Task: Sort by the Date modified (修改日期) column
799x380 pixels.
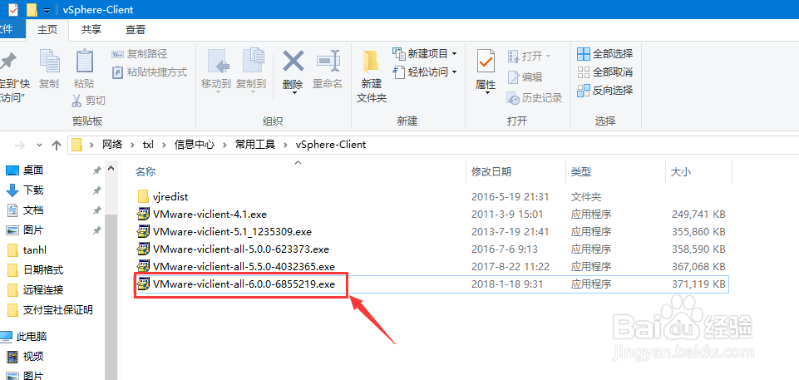Action: 491,172
